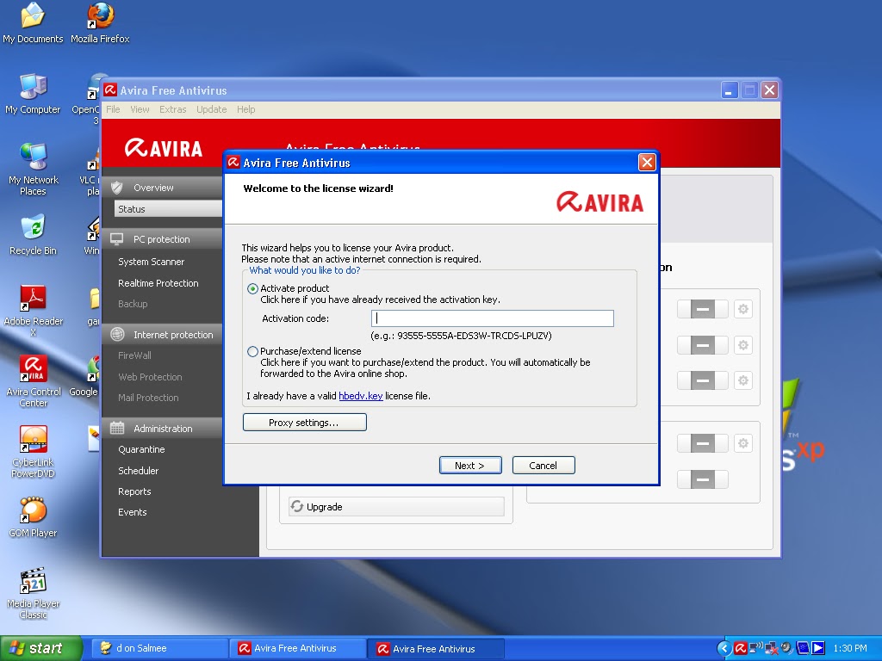Click the blue play arrow tray icon
Image resolution: width=882 pixels, height=661 pixels.
coord(818,648)
